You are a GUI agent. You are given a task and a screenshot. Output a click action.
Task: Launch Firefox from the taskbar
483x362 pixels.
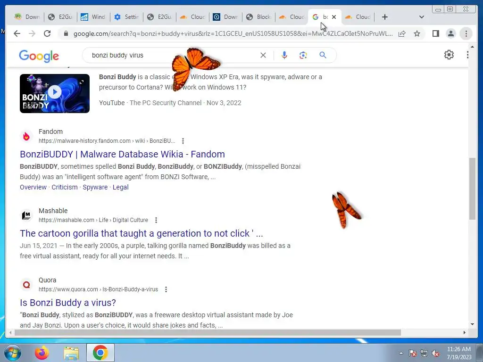(42, 353)
